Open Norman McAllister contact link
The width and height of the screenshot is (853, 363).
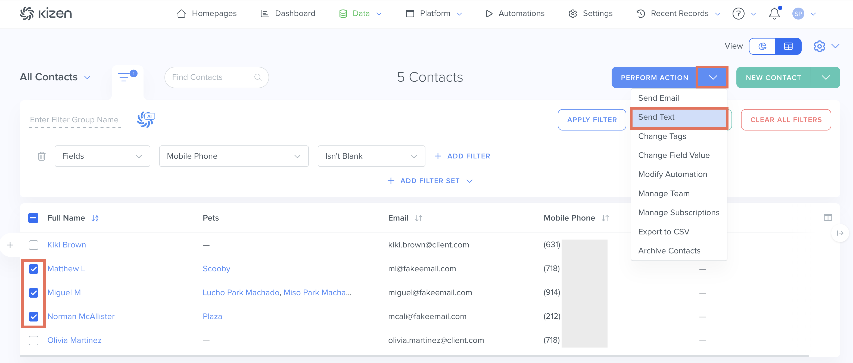click(81, 316)
